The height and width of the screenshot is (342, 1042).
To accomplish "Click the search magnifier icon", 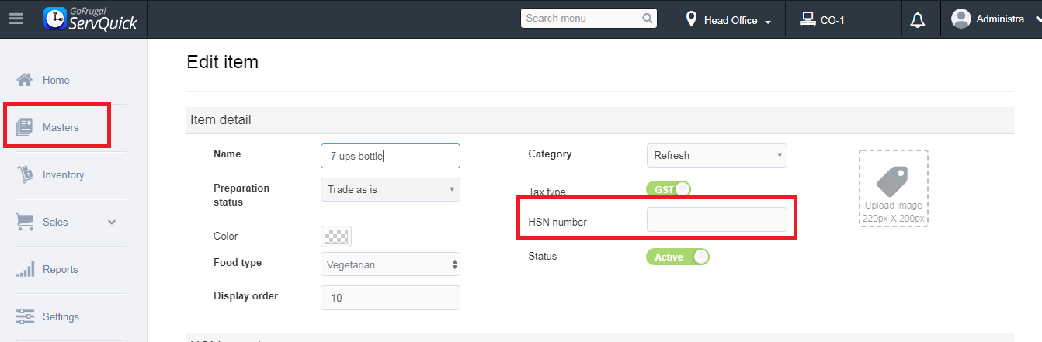I will [x=648, y=19].
